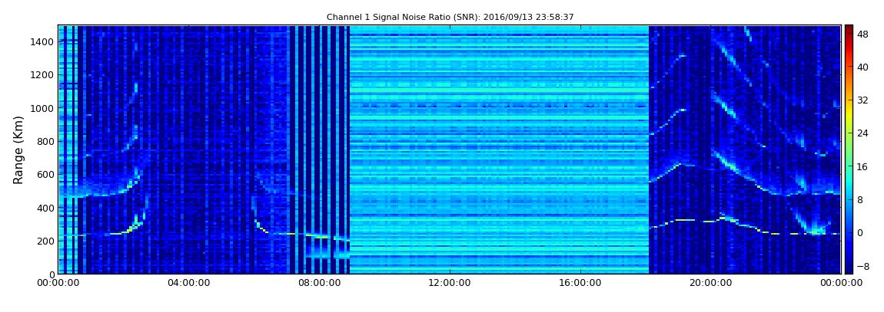Click the 200 range tick label

(x=45, y=241)
